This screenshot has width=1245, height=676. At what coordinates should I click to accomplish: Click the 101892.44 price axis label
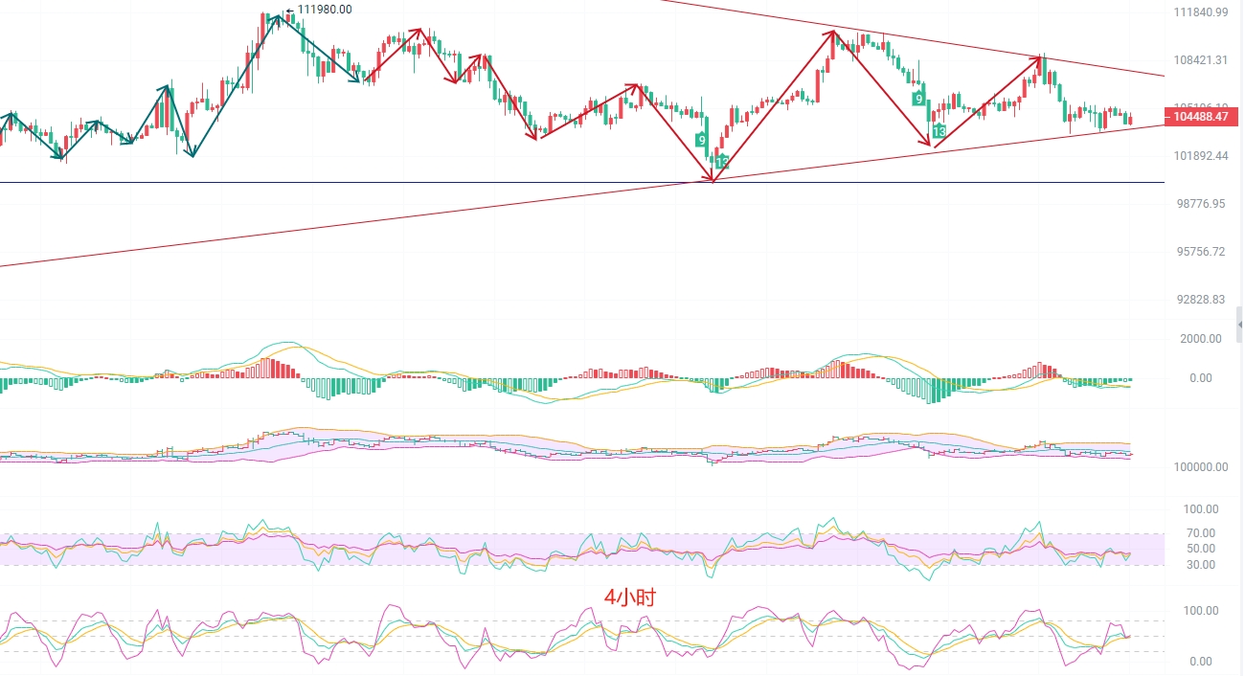click(x=1200, y=156)
